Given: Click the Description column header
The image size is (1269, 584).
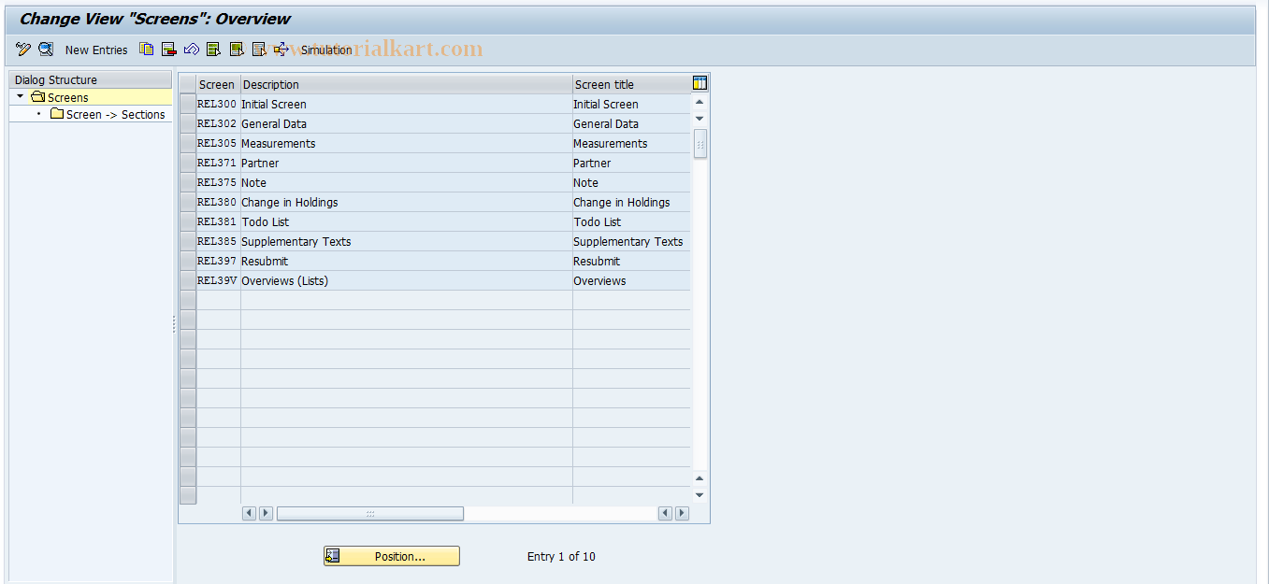Looking at the screenshot, I should click(406, 84).
